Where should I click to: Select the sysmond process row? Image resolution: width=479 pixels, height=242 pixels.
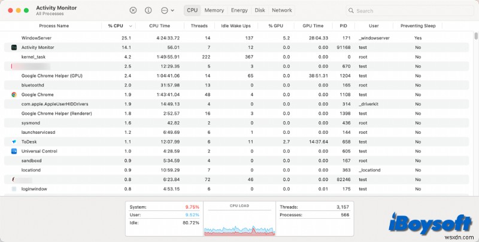237,123
